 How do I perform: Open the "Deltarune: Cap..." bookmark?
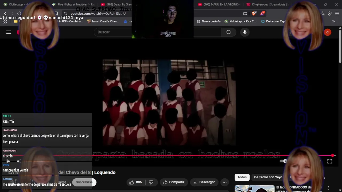pos(273,21)
